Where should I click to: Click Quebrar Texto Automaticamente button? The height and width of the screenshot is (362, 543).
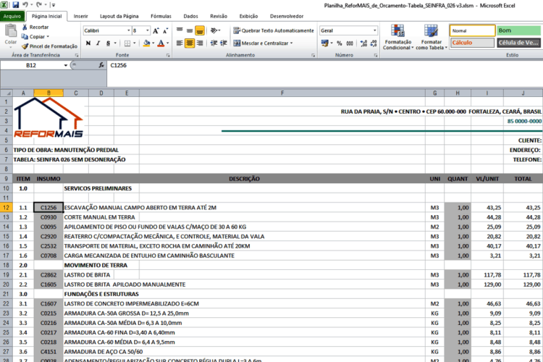tap(274, 30)
